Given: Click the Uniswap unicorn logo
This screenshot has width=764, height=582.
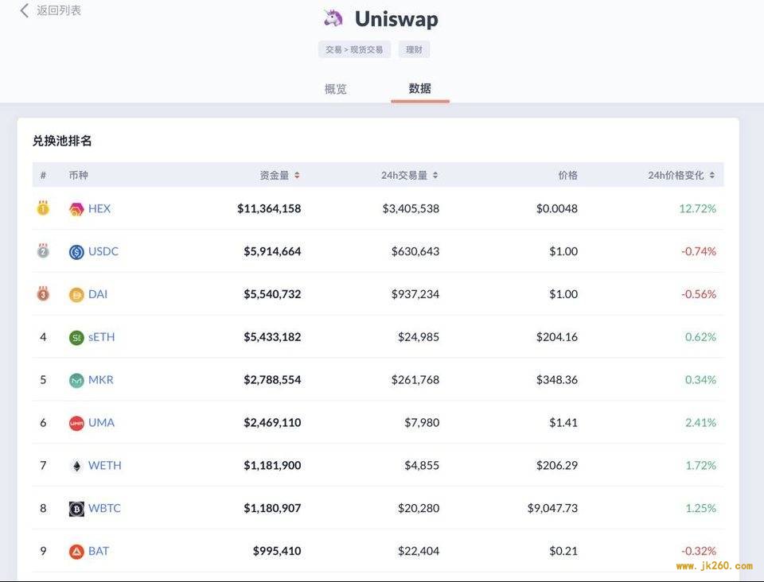Looking at the screenshot, I should pyautogui.click(x=333, y=18).
